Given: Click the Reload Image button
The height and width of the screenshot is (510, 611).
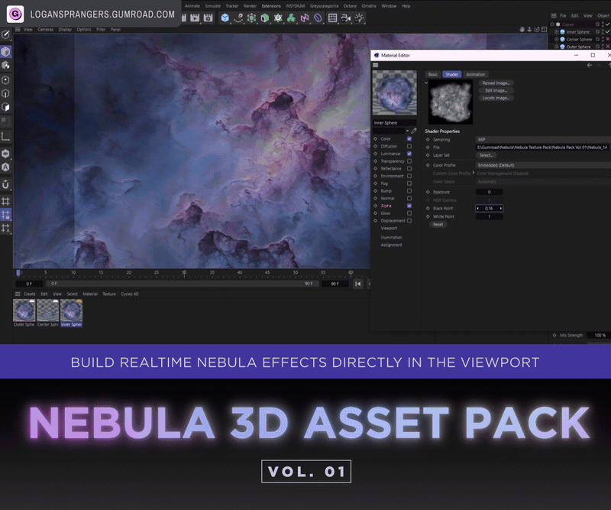Looking at the screenshot, I should [x=496, y=83].
